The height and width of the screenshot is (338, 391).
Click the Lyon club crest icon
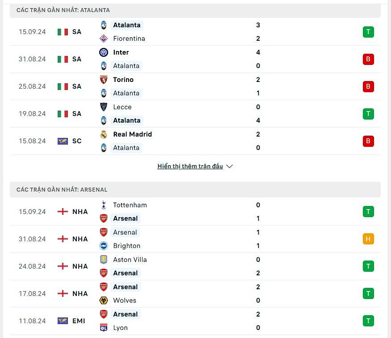click(x=104, y=328)
